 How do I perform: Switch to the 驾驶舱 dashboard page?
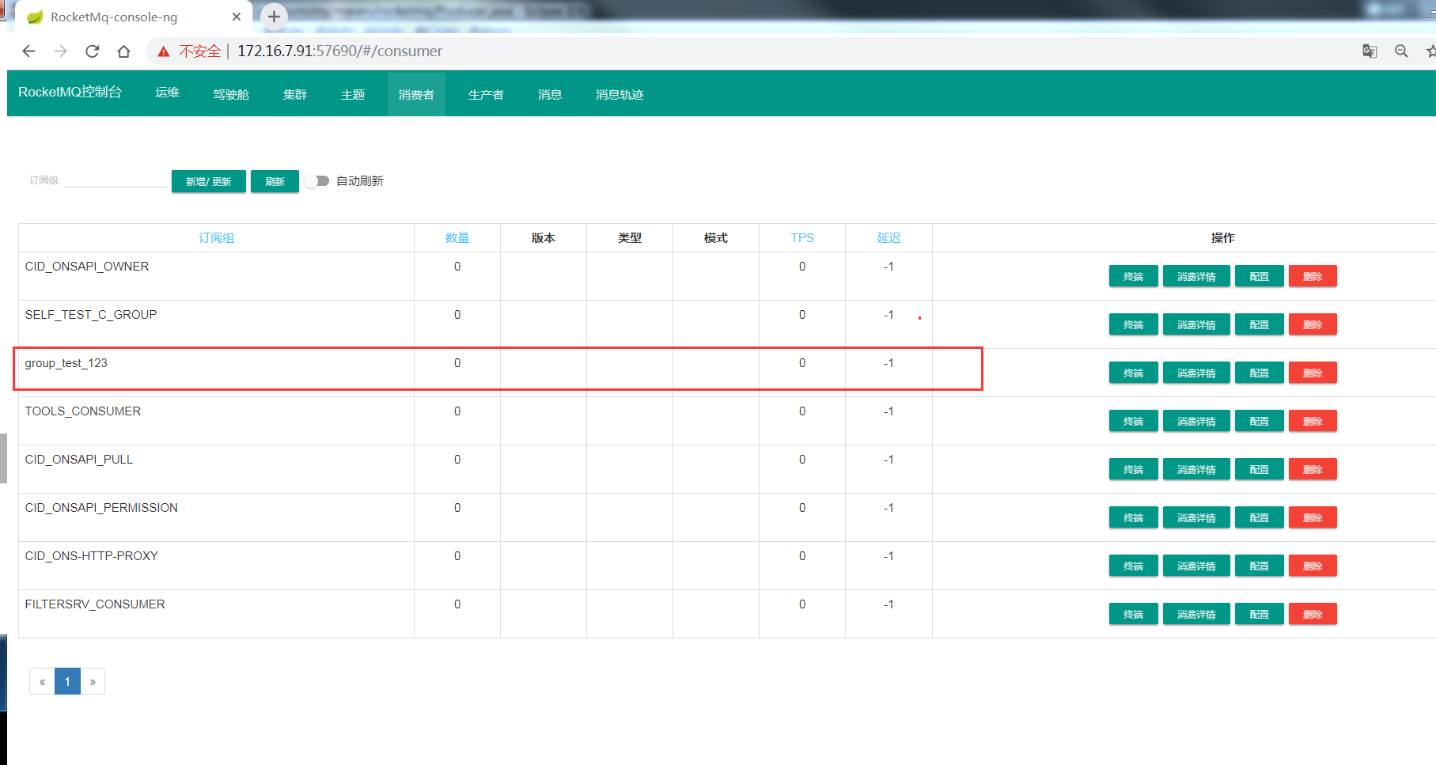click(x=231, y=94)
